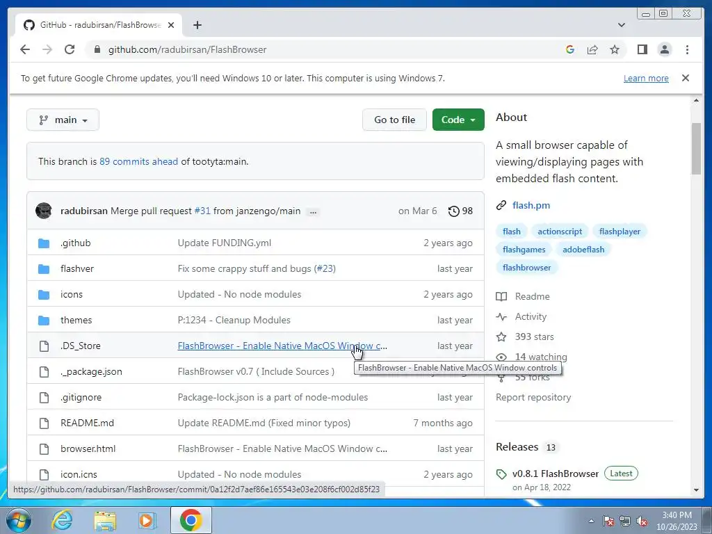Open v0.8.1 FlashBrowser latest release
The height and width of the screenshot is (534, 712).
pos(556,474)
